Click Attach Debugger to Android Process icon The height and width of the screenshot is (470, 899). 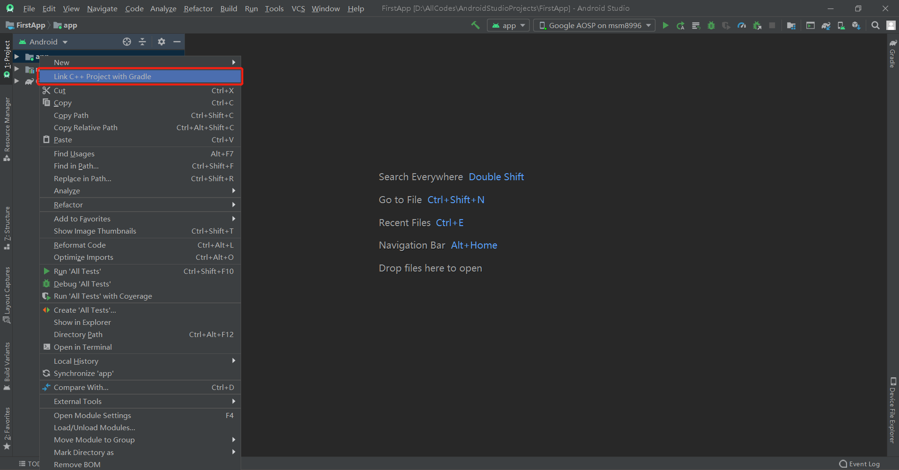[757, 25]
